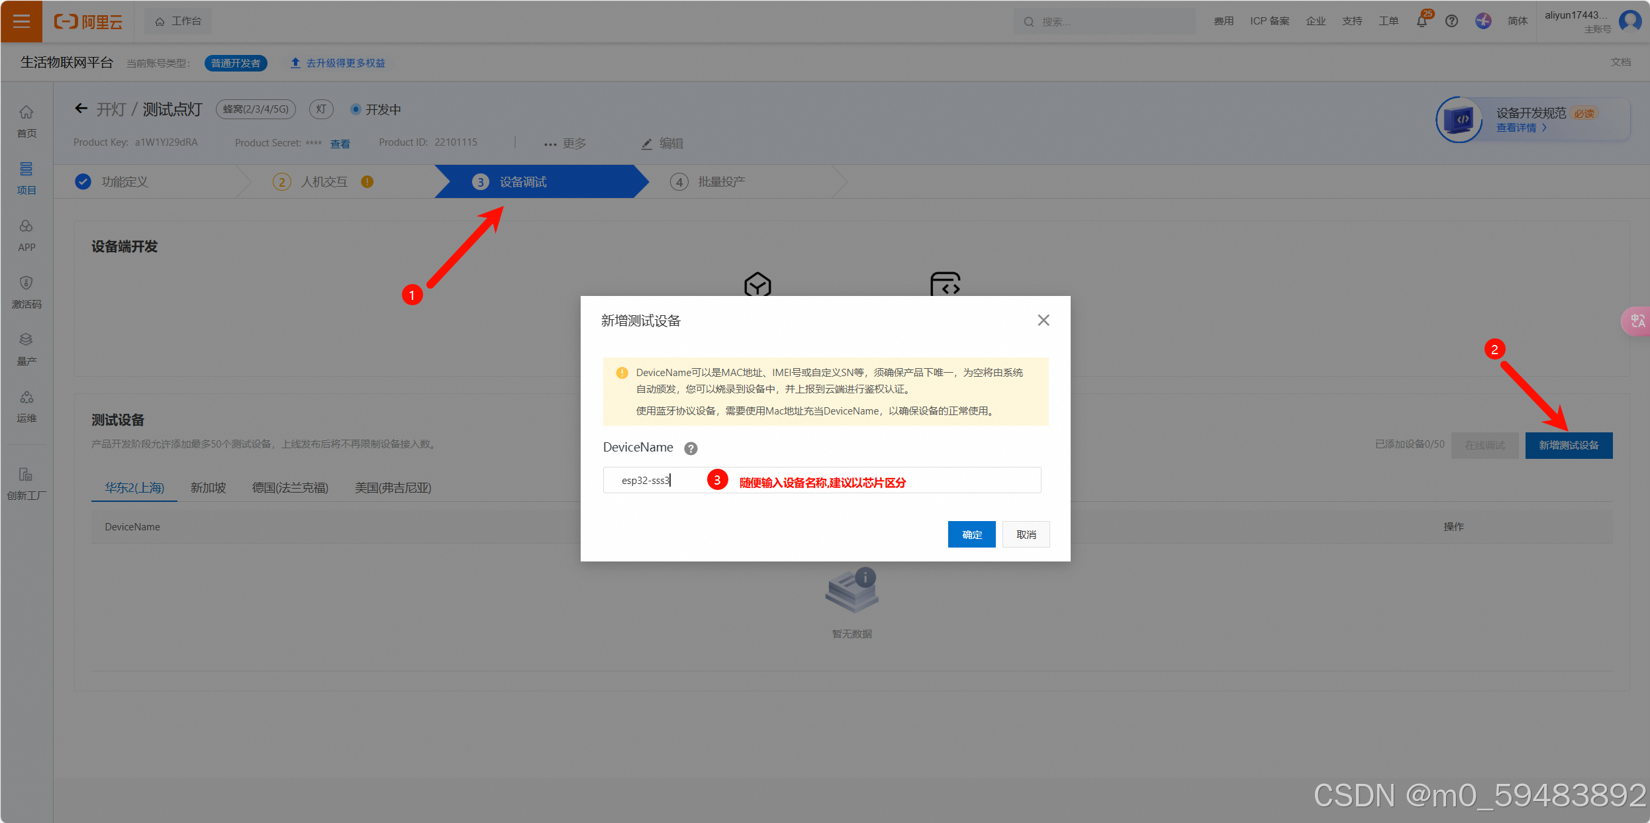
Task: Click the notification bell icon
Action: coord(1422,21)
